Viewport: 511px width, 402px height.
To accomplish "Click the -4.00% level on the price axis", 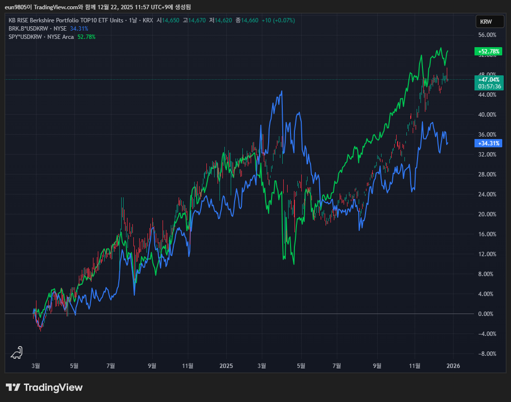I will pos(487,333).
